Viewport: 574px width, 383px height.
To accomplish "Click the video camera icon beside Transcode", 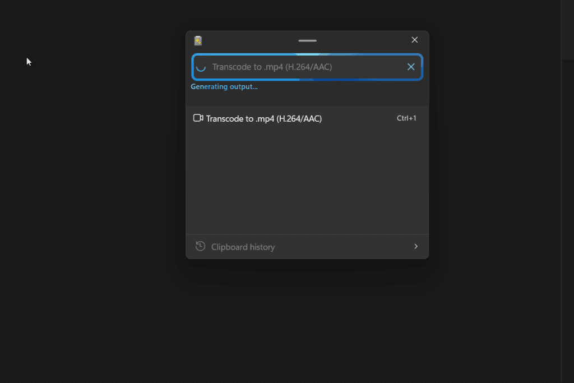I will pos(198,118).
